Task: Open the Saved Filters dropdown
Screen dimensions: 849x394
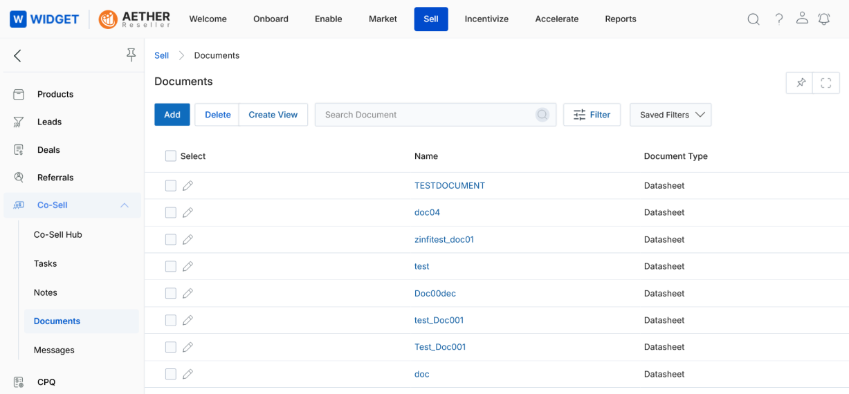Action: pyautogui.click(x=670, y=115)
